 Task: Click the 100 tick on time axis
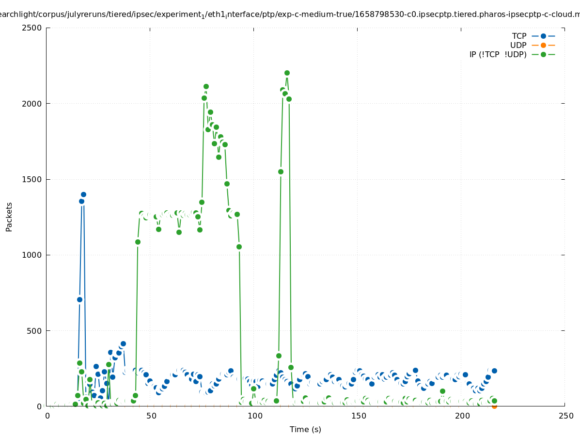pyautogui.click(x=254, y=416)
